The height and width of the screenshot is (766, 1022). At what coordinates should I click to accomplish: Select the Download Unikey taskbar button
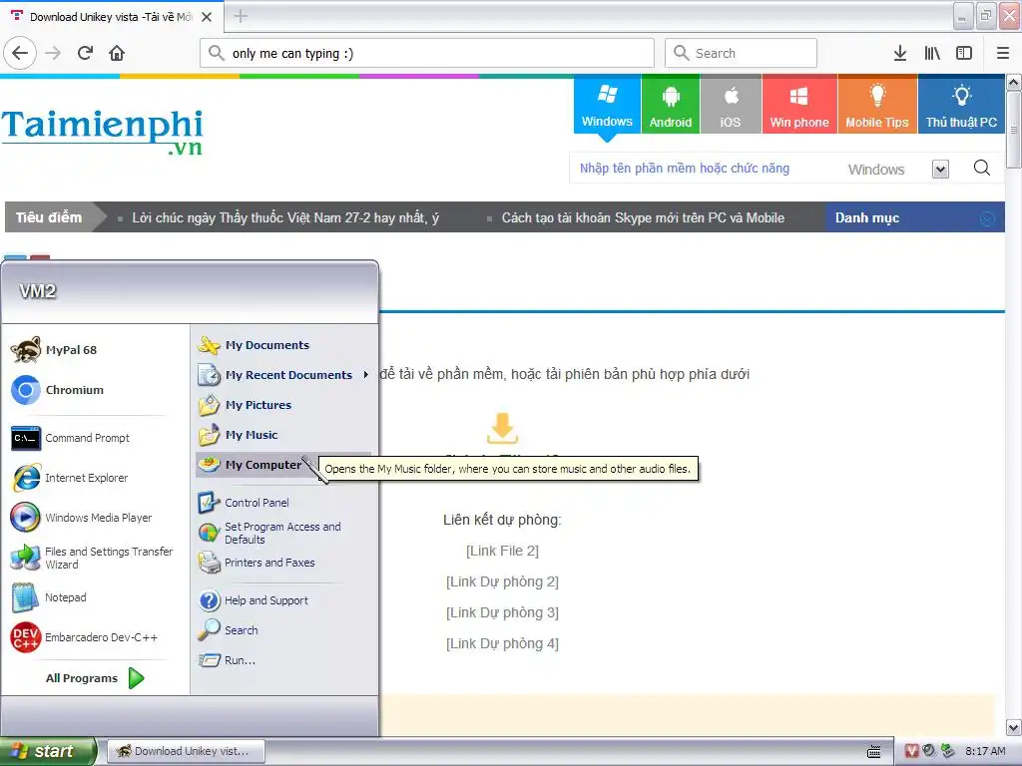tap(186, 752)
